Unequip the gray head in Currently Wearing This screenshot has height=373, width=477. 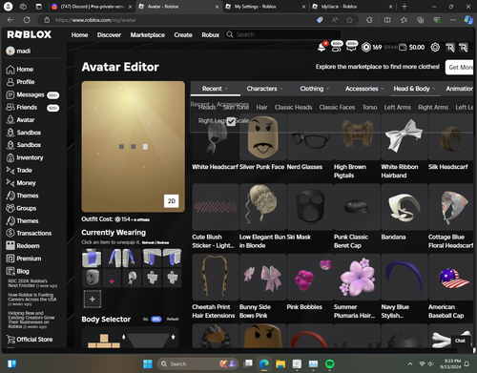pos(92,278)
